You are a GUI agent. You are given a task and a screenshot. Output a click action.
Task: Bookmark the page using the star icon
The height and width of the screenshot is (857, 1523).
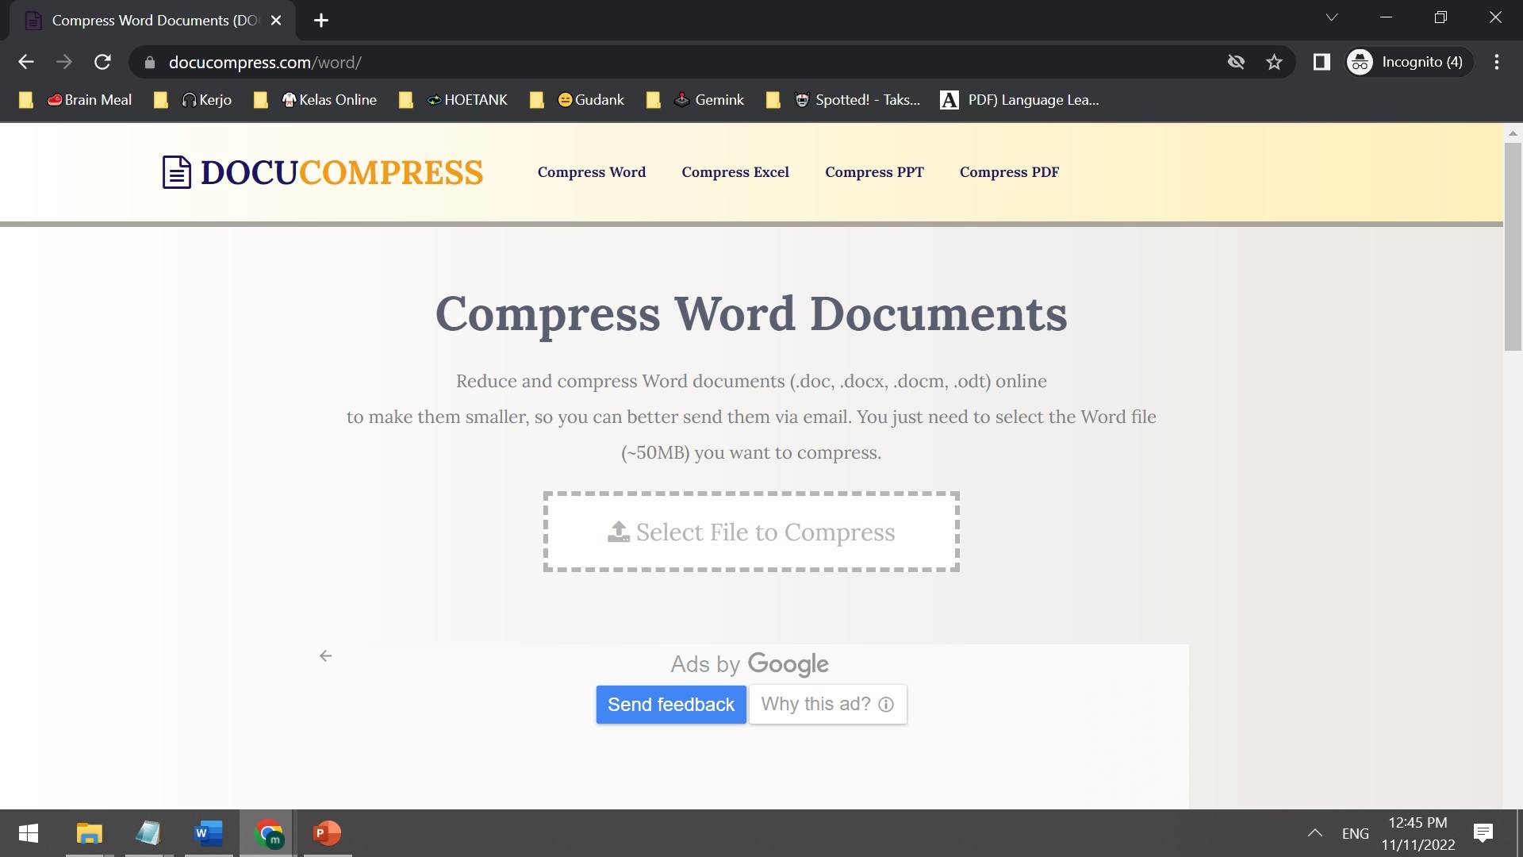point(1274,61)
